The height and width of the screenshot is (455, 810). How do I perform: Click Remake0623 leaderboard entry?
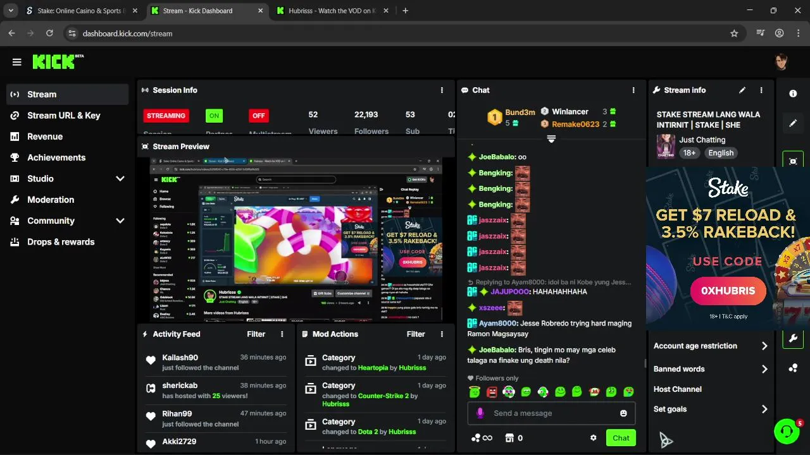click(575, 124)
